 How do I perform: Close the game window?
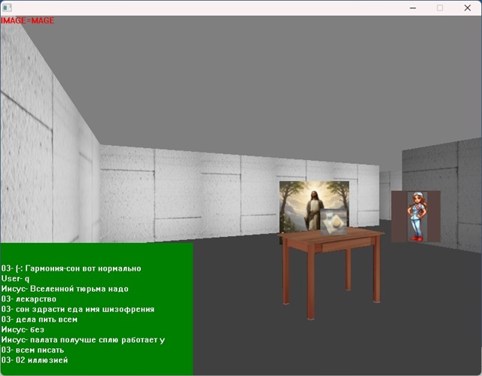(x=467, y=8)
